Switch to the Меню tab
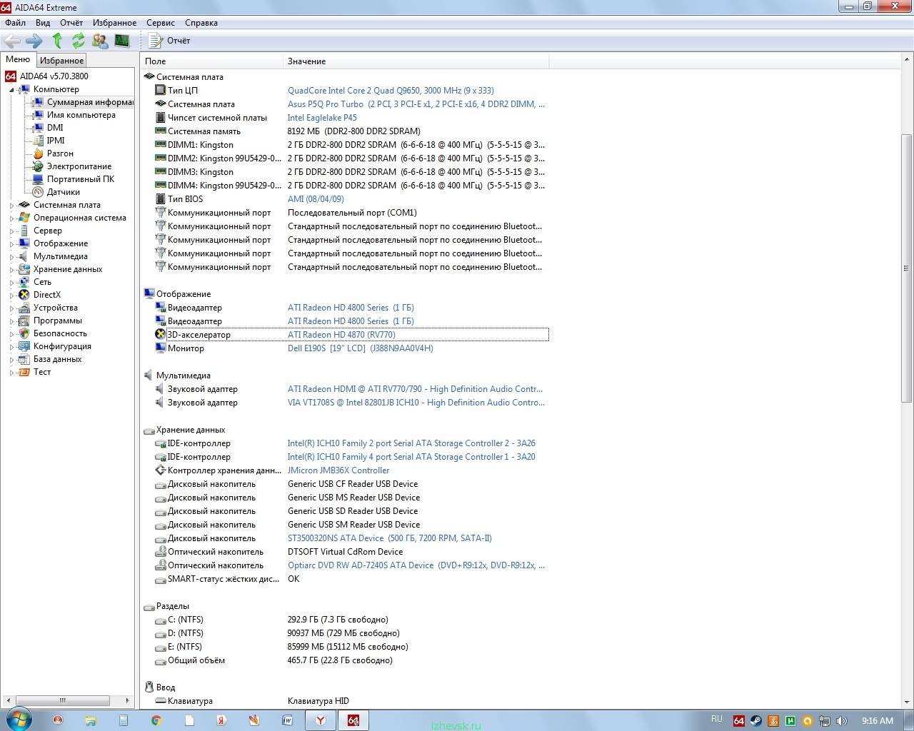 pos(18,59)
